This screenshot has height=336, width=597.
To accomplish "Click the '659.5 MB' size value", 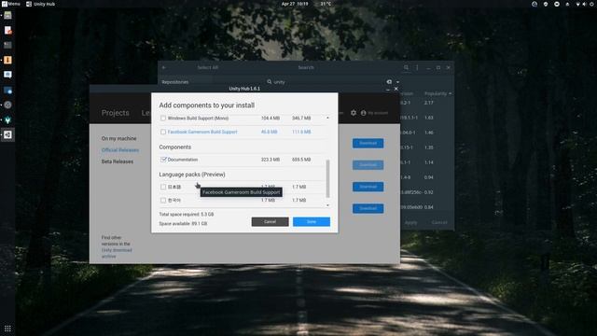I will pyautogui.click(x=301, y=160).
